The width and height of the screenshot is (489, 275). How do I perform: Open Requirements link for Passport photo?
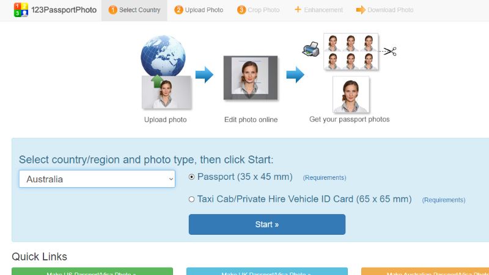[325, 177]
